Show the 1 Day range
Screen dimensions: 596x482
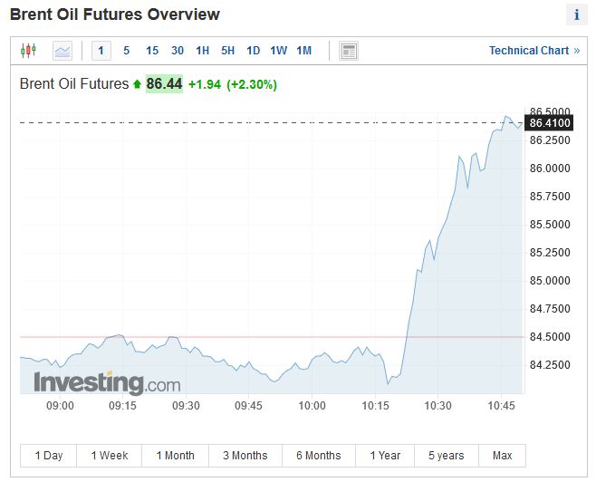[x=49, y=456]
